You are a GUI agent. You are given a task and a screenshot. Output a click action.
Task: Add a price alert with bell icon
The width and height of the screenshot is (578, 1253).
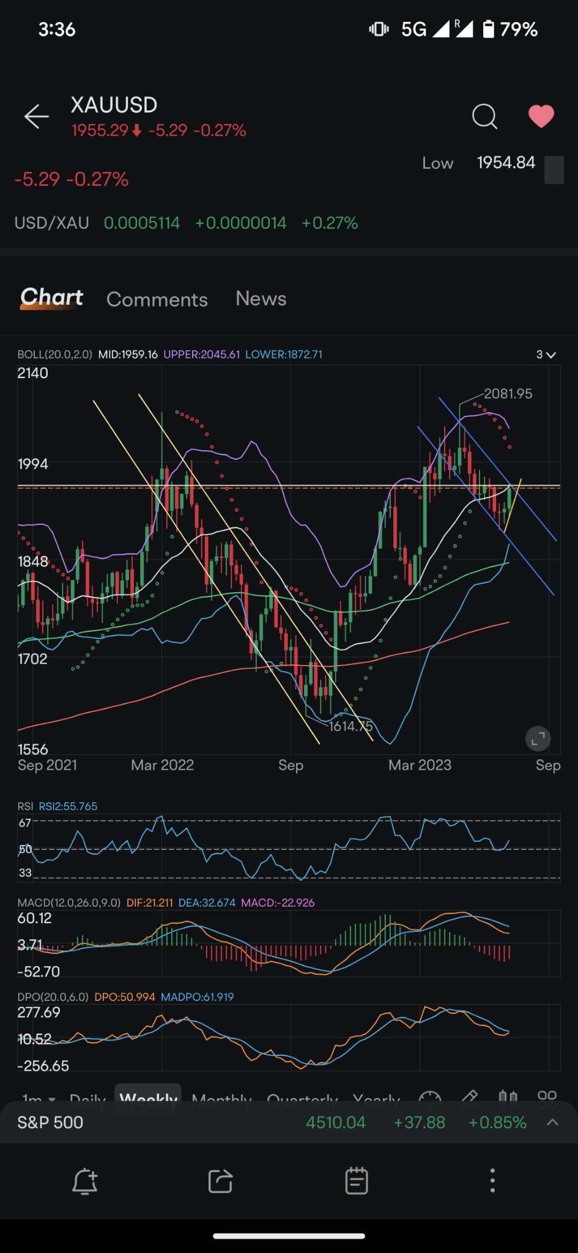coord(85,1181)
